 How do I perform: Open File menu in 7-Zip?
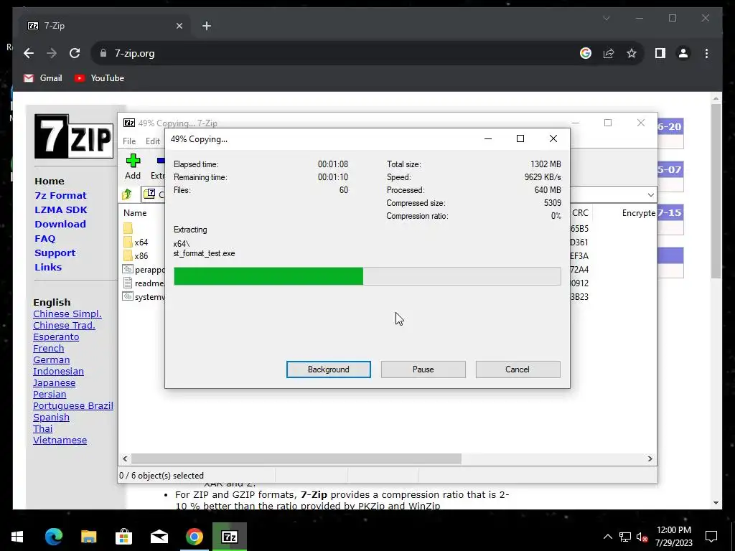click(129, 141)
